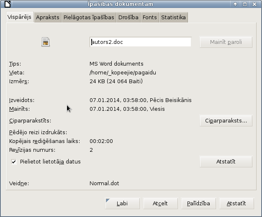The width and height of the screenshot is (262, 217).
Task: Toggle the Pielietot lietotāja datus checkbox
Action: pos(14,161)
